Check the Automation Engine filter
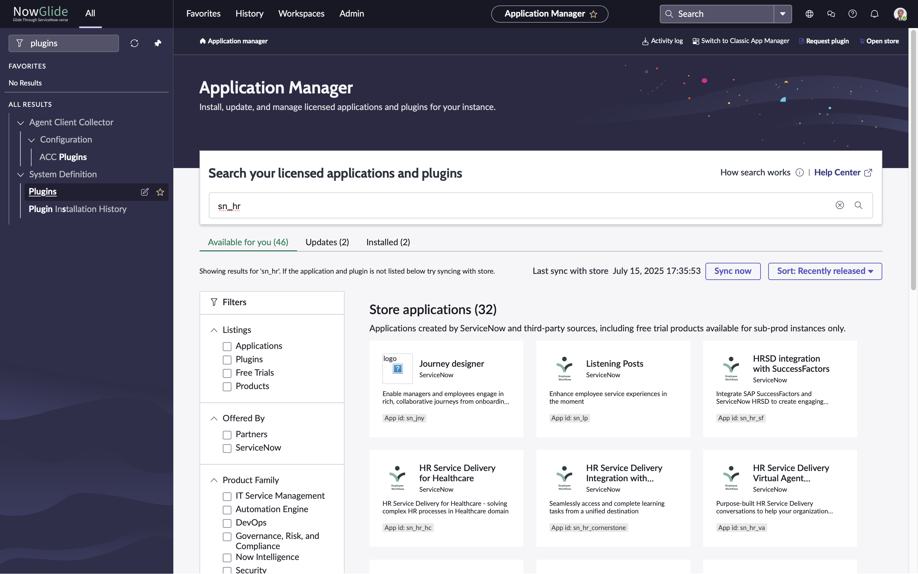The width and height of the screenshot is (918, 574). (227, 510)
